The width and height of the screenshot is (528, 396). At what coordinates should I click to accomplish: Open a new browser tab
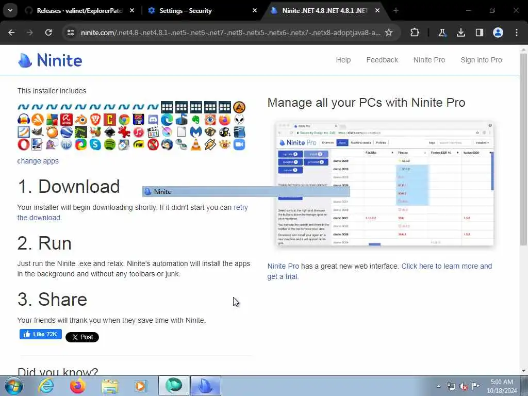point(395,11)
